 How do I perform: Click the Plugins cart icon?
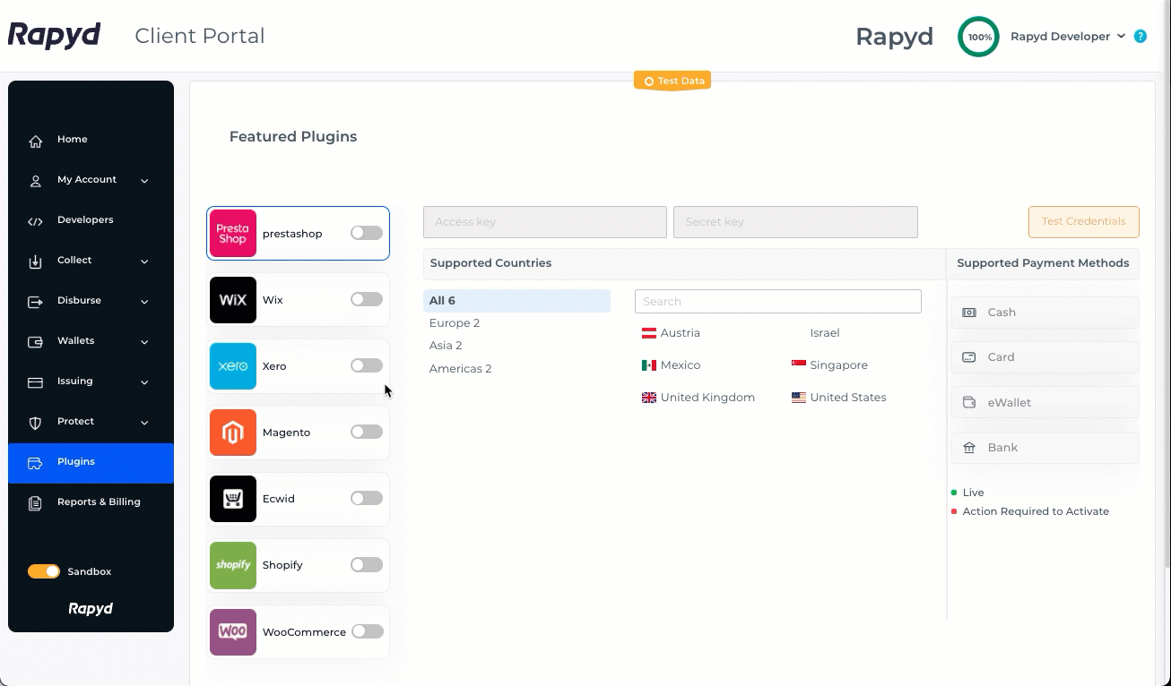(36, 463)
